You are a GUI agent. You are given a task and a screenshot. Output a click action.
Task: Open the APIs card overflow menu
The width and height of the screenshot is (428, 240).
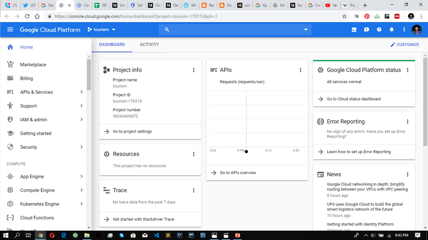coord(300,70)
